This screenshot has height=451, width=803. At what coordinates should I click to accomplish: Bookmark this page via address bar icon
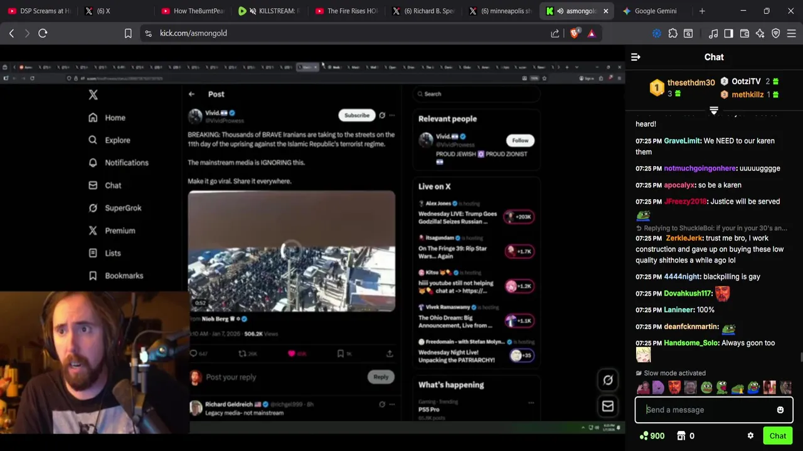coord(128,33)
